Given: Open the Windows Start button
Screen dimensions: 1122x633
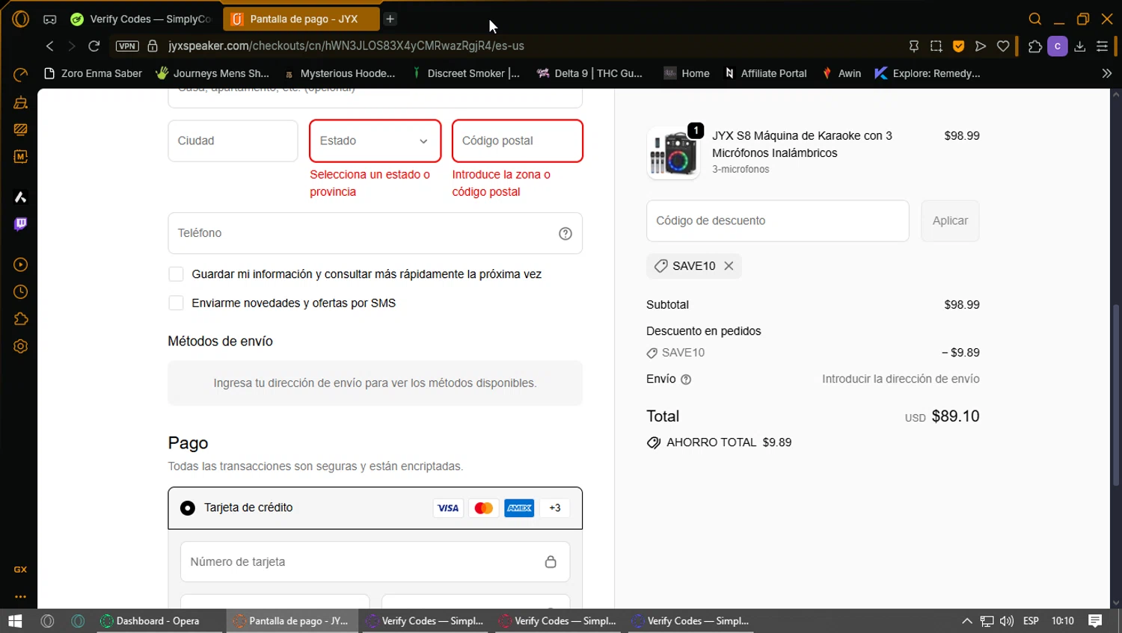Looking at the screenshot, I should point(15,621).
